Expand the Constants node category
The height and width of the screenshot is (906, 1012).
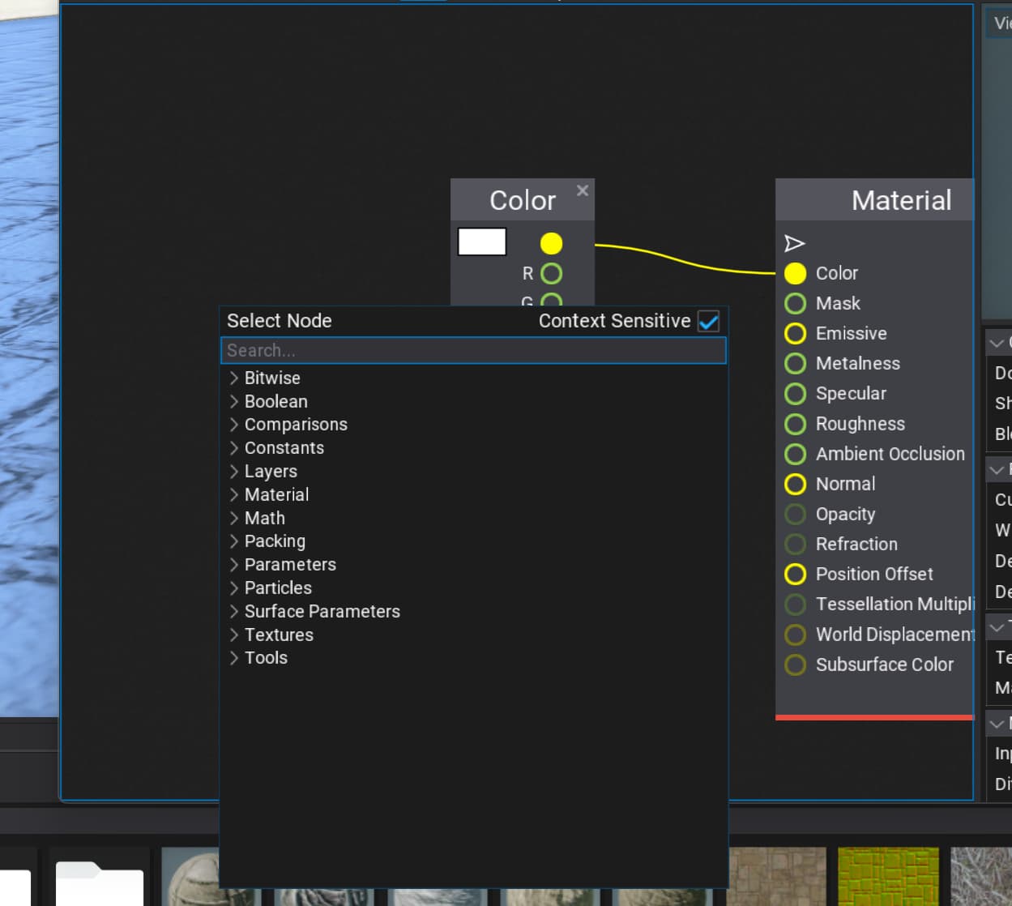(x=284, y=448)
